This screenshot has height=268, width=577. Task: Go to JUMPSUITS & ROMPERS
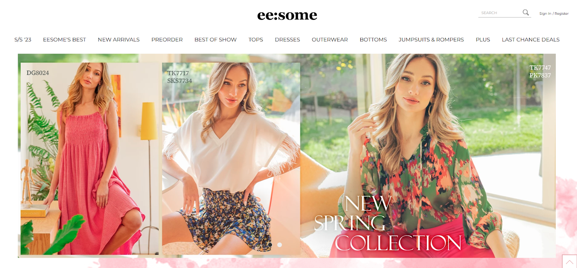click(431, 40)
